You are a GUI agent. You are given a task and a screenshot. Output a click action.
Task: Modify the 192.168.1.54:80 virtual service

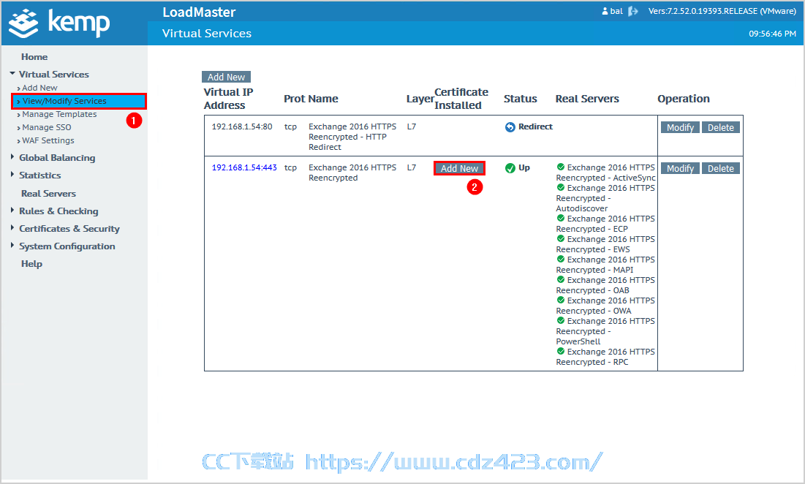(680, 127)
